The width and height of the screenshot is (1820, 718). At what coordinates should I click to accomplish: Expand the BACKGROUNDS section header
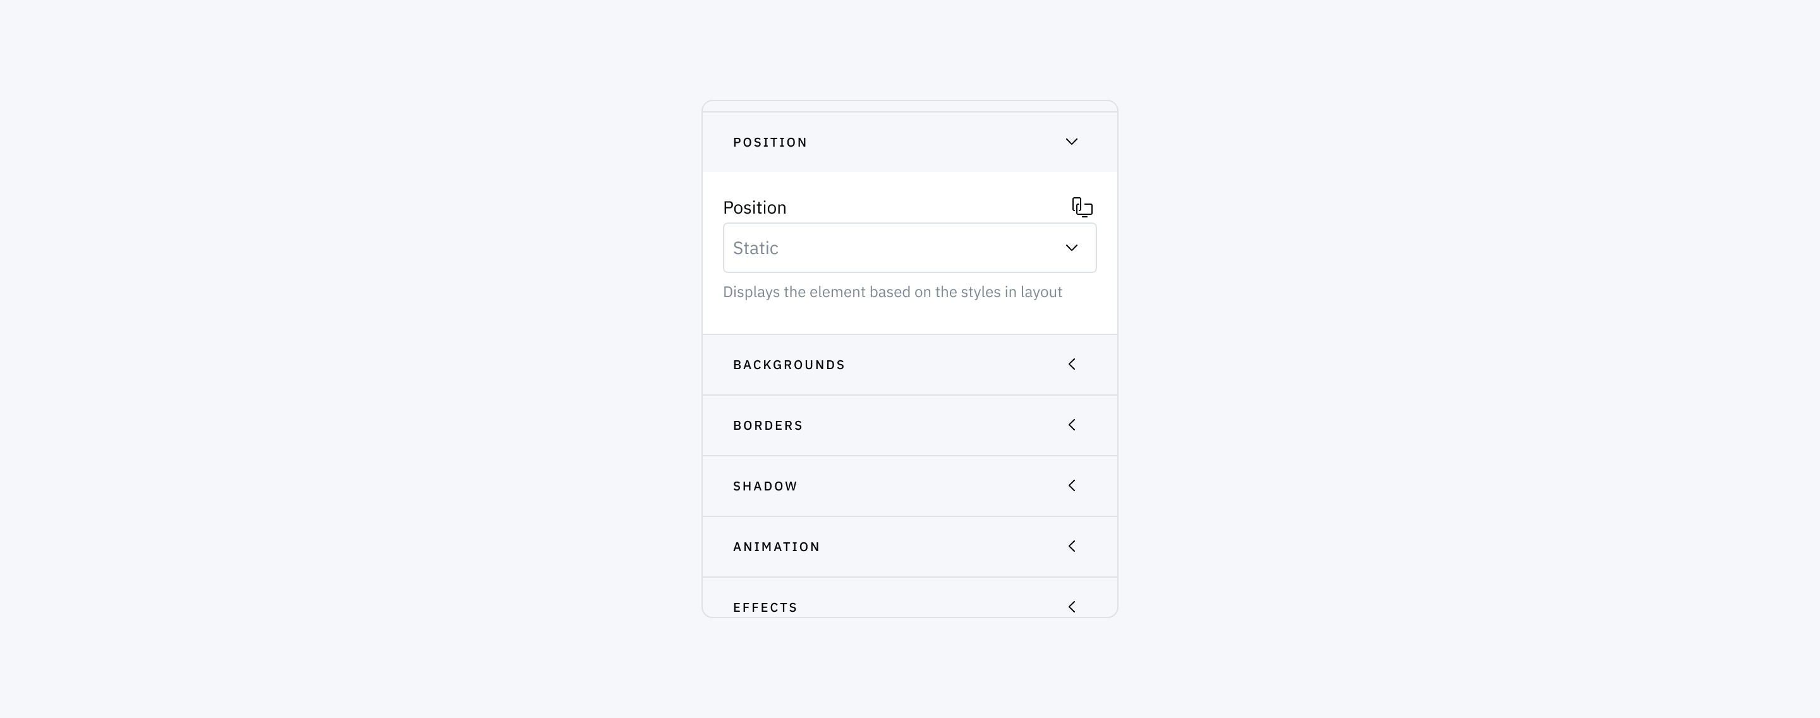[909, 365]
